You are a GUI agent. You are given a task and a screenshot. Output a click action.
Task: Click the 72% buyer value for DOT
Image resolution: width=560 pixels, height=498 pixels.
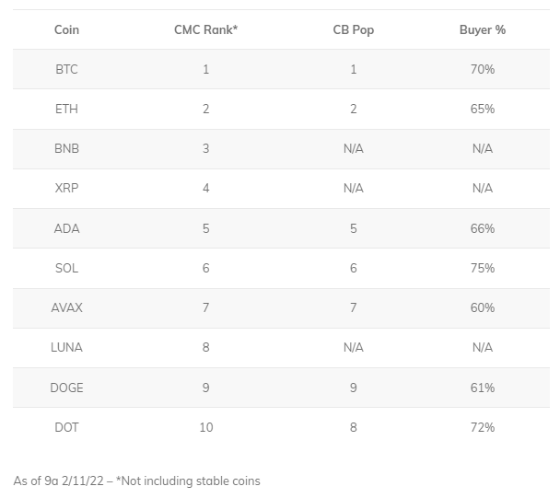(482, 427)
